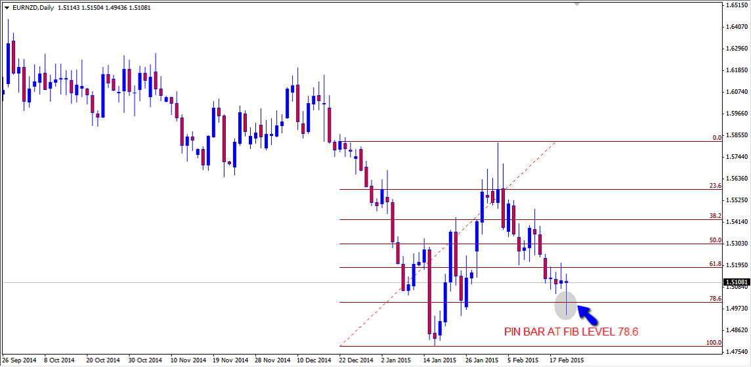Click the 23.6 Fibonacci level label
Viewport: 751px width, 367px height.
coord(716,186)
